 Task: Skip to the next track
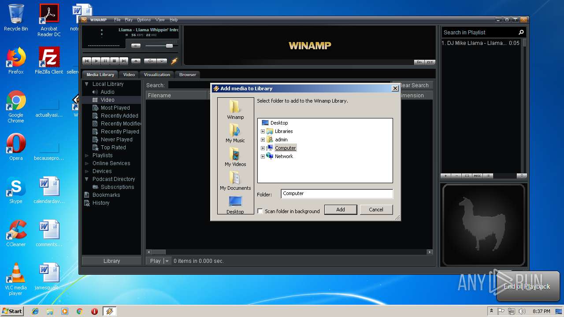[x=124, y=61]
